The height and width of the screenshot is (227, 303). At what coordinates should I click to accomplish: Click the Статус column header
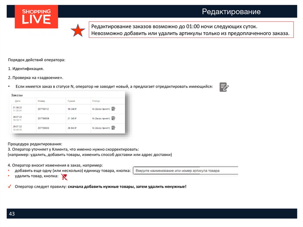[x=96, y=101]
